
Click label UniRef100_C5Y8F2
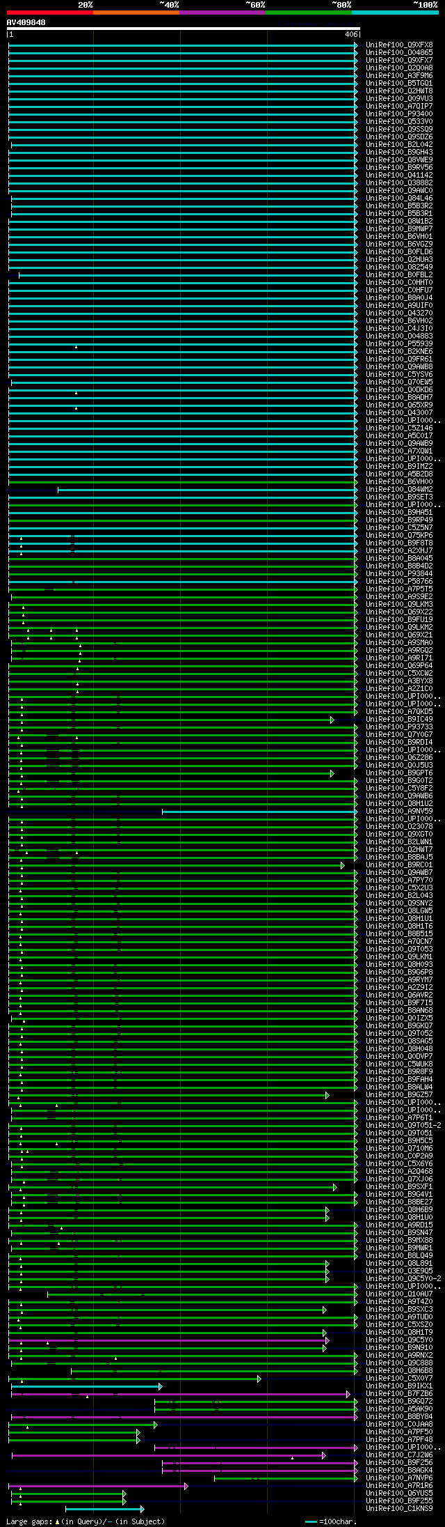point(399,788)
